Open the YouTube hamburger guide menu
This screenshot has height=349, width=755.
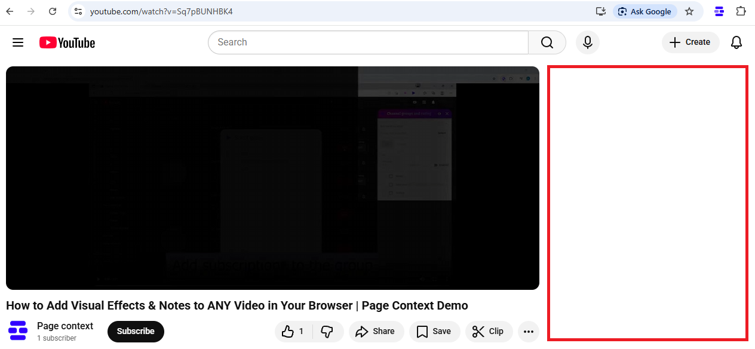click(x=18, y=42)
